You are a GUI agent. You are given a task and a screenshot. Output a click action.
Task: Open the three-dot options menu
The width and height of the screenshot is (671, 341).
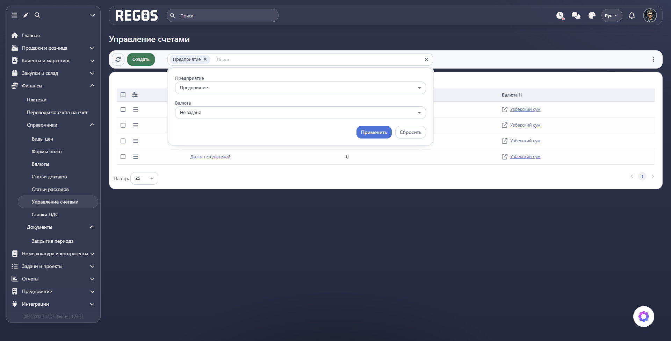coord(654,59)
